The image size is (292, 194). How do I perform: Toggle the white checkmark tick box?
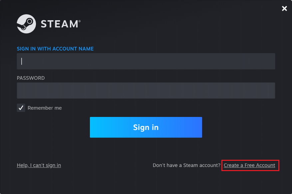(21, 108)
